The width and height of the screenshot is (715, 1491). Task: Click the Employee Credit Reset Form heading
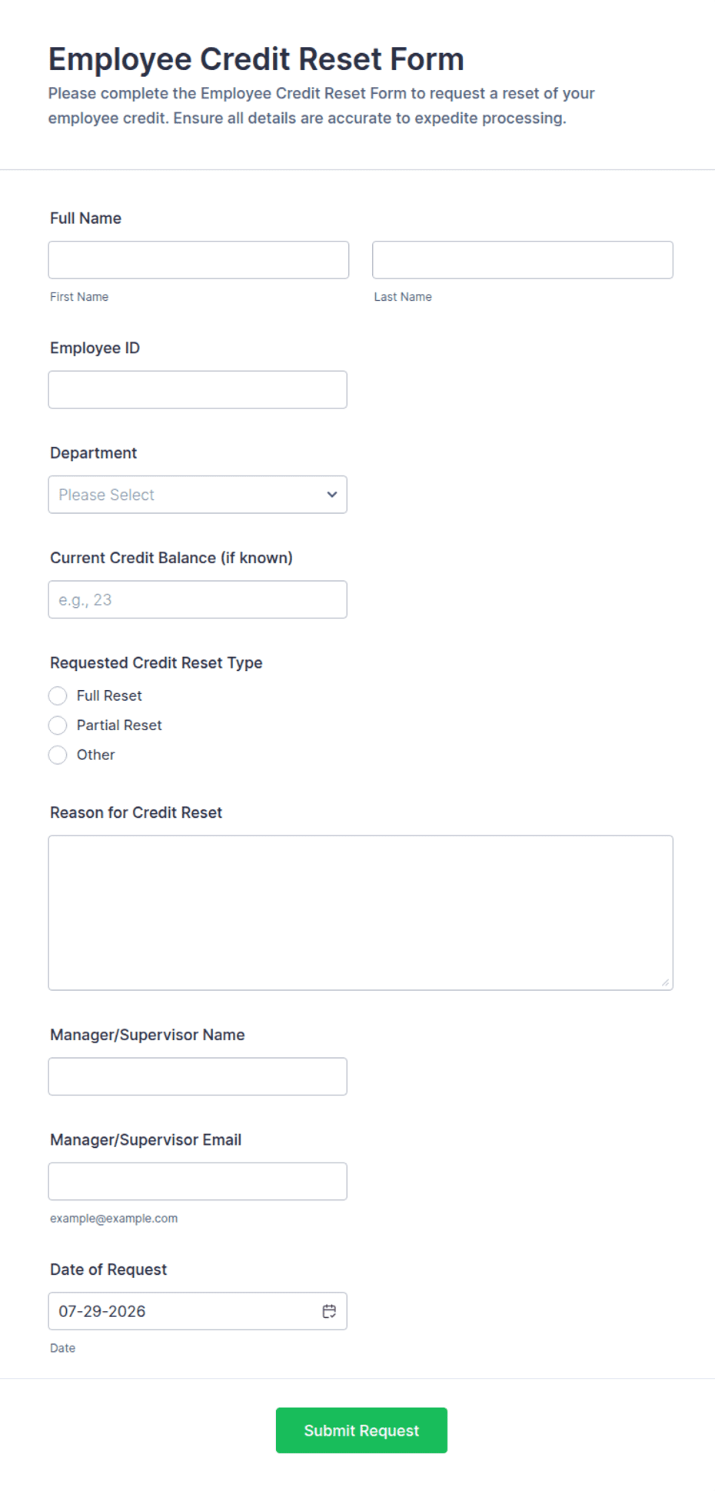pos(256,59)
